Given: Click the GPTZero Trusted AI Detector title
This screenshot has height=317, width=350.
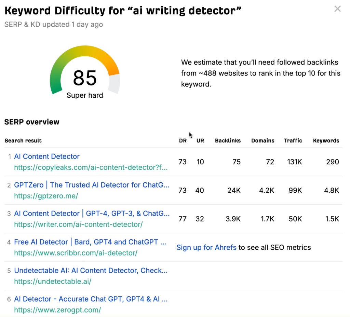Looking at the screenshot, I should (x=92, y=185).
